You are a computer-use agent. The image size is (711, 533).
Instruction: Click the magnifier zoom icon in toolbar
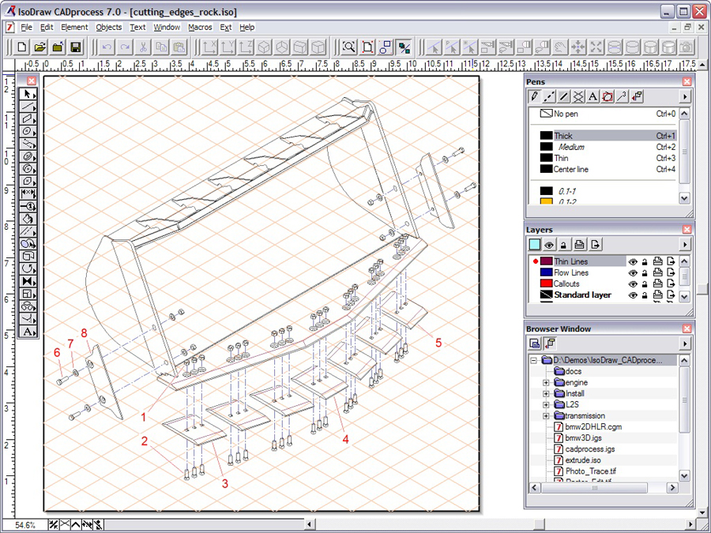348,47
